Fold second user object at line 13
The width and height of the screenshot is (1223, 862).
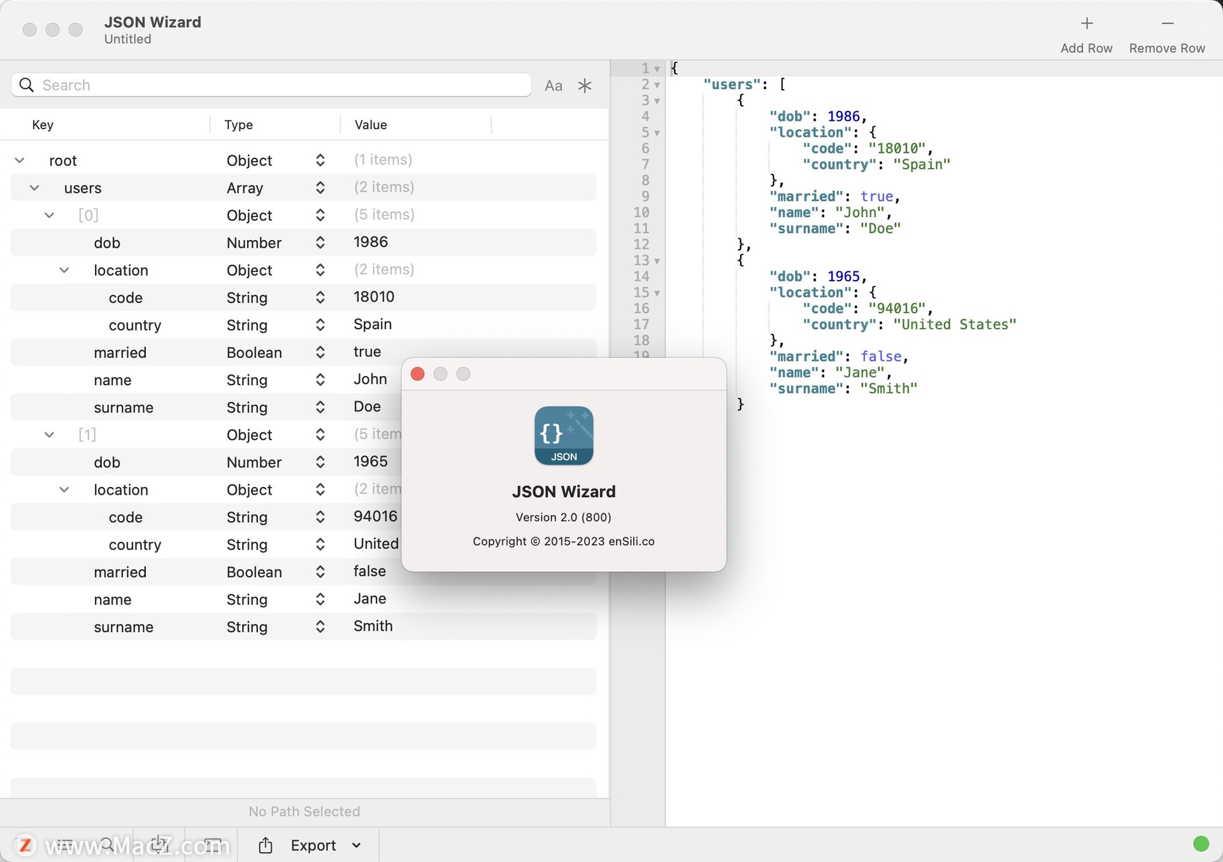(x=657, y=261)
